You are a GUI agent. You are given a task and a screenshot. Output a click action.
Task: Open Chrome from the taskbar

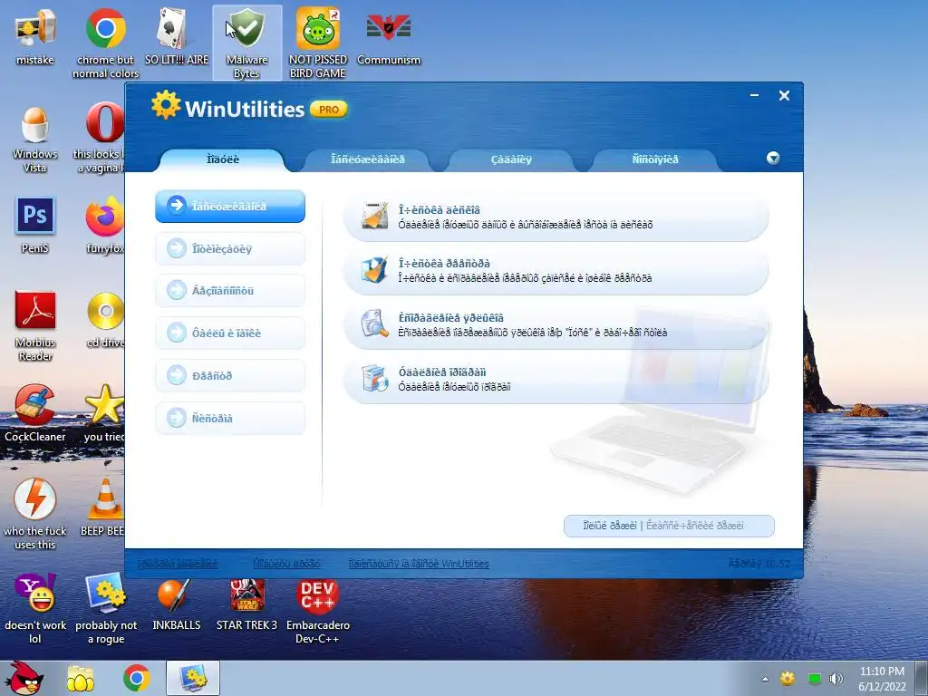pos(137,678)
